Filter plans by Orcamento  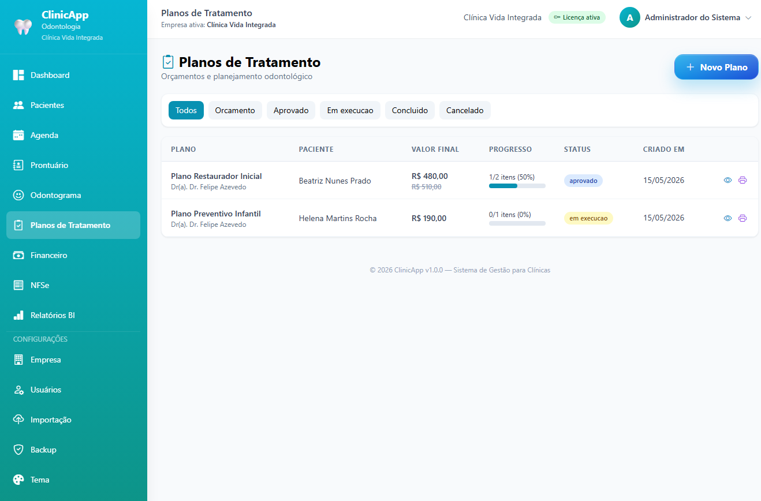point(235,110)
